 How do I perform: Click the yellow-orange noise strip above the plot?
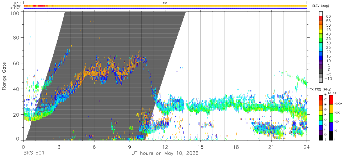point(165,6)
